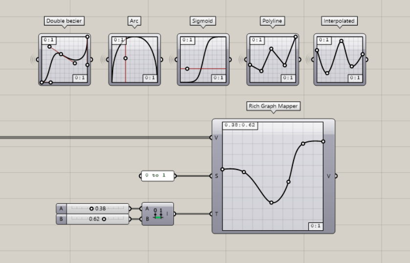Select the Double bezier graph mapper

pos(64,59)
